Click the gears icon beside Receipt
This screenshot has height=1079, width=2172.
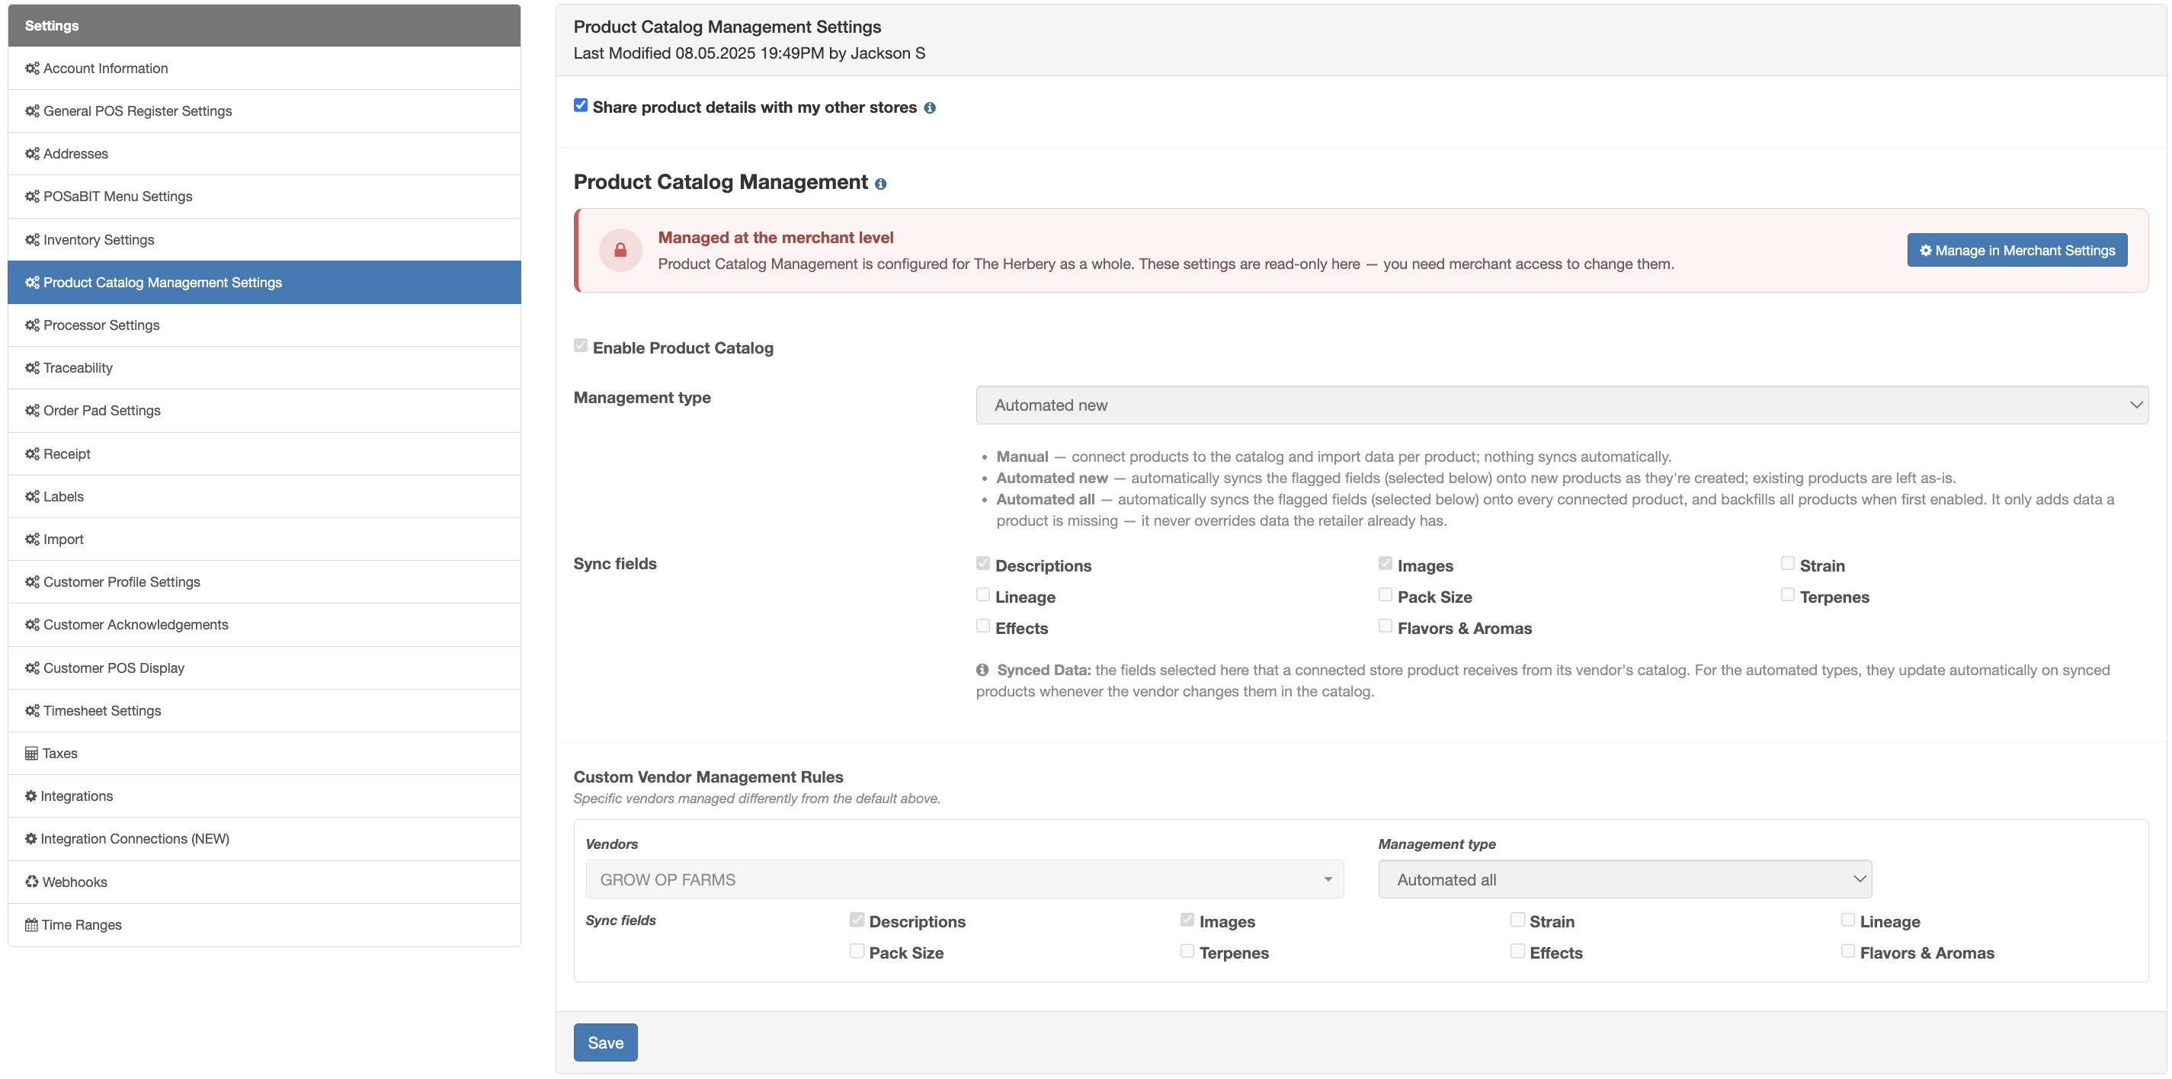32,453
